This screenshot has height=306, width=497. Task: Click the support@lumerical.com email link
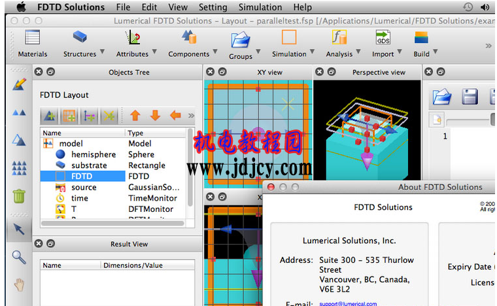coord(348,303)
